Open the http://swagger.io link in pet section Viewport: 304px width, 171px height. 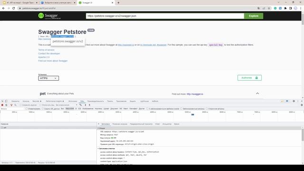click(195, 94)
